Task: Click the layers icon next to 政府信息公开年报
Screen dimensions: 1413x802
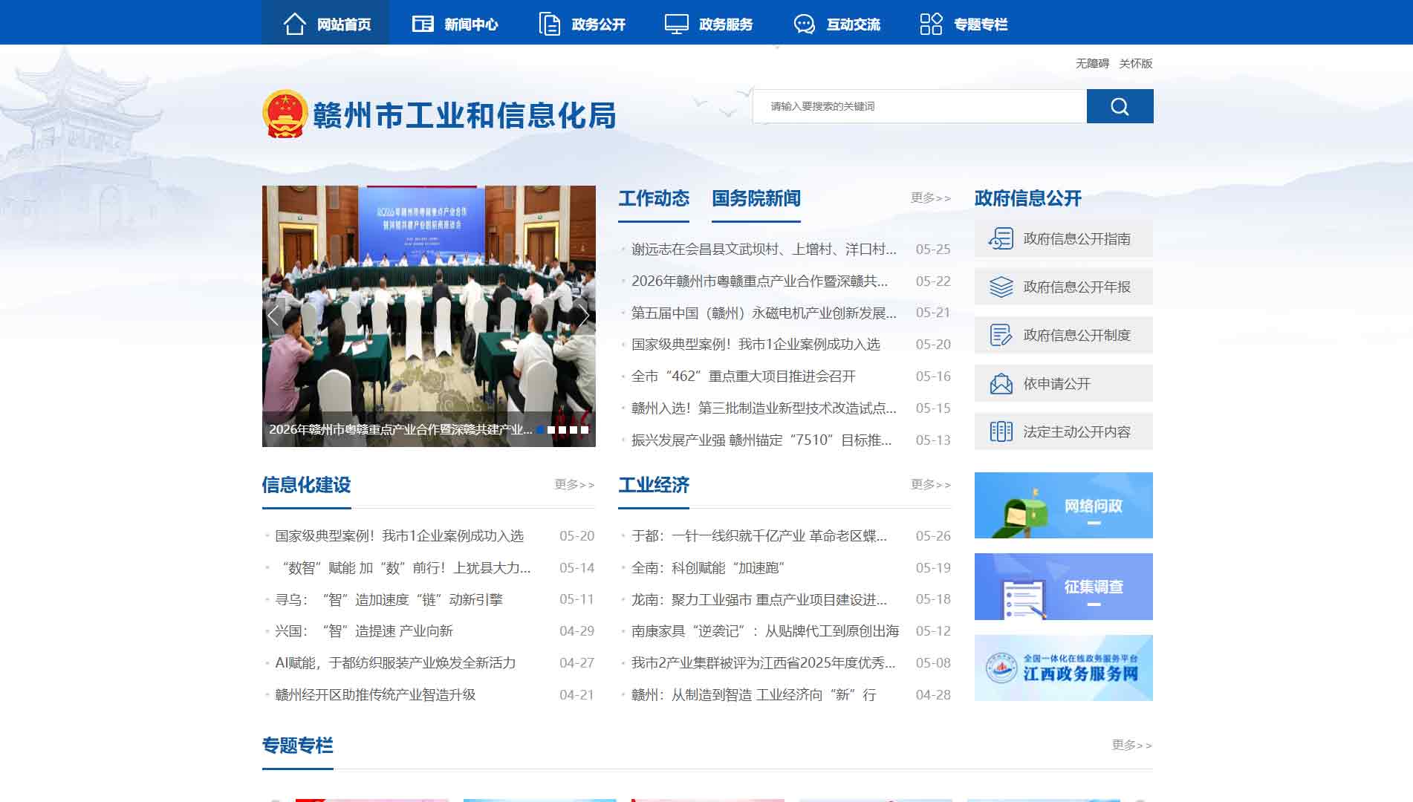Action: 1001,287
